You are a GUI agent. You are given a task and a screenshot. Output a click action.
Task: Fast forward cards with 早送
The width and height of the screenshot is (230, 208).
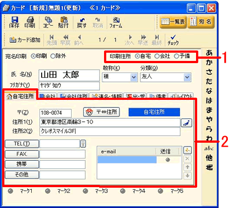(x=143, y=40)
